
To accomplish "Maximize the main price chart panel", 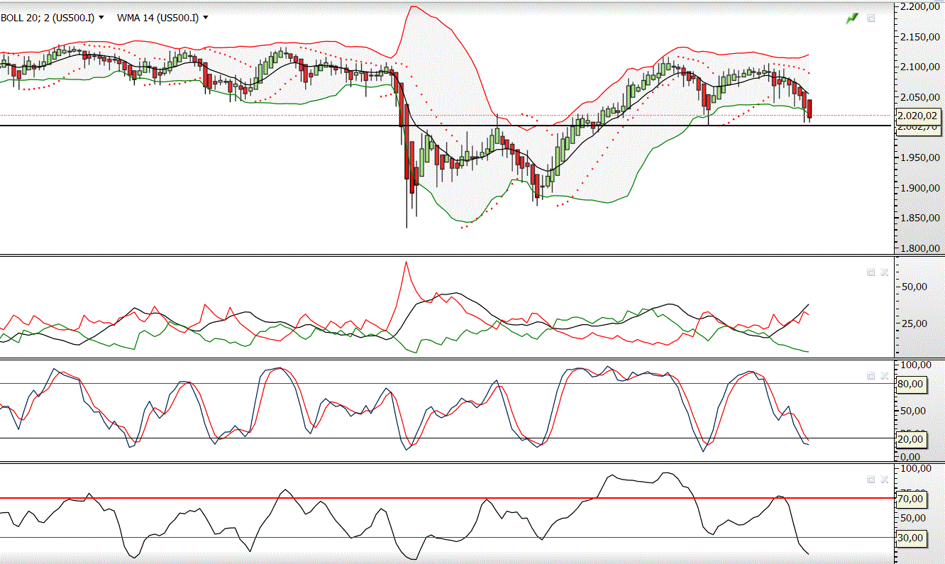I will pos(871,18).
